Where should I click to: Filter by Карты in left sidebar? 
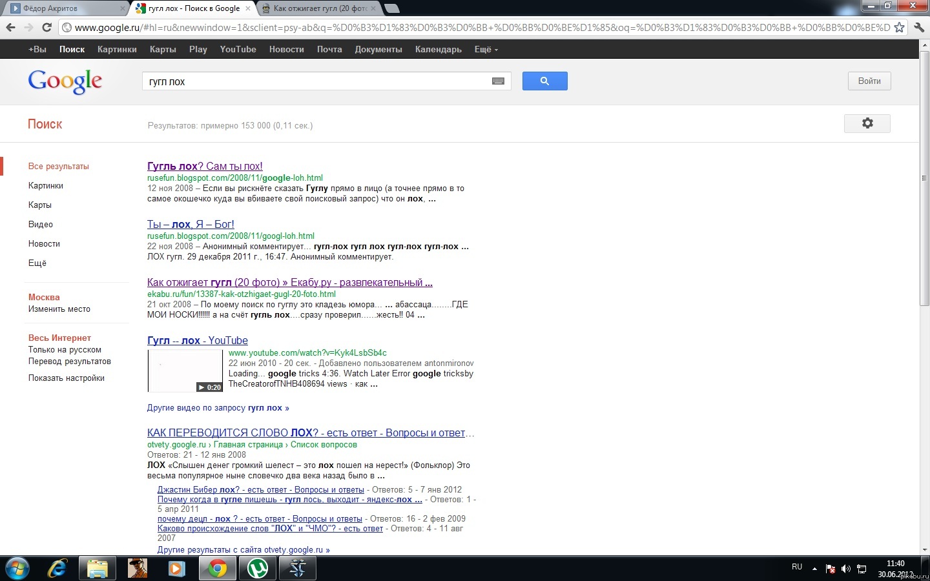click(40, 205)
